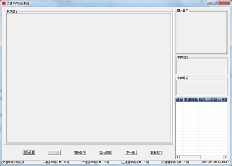Click inside the 视频显示 video area
This screenshot has width=232, height=166.
point(88,77)
